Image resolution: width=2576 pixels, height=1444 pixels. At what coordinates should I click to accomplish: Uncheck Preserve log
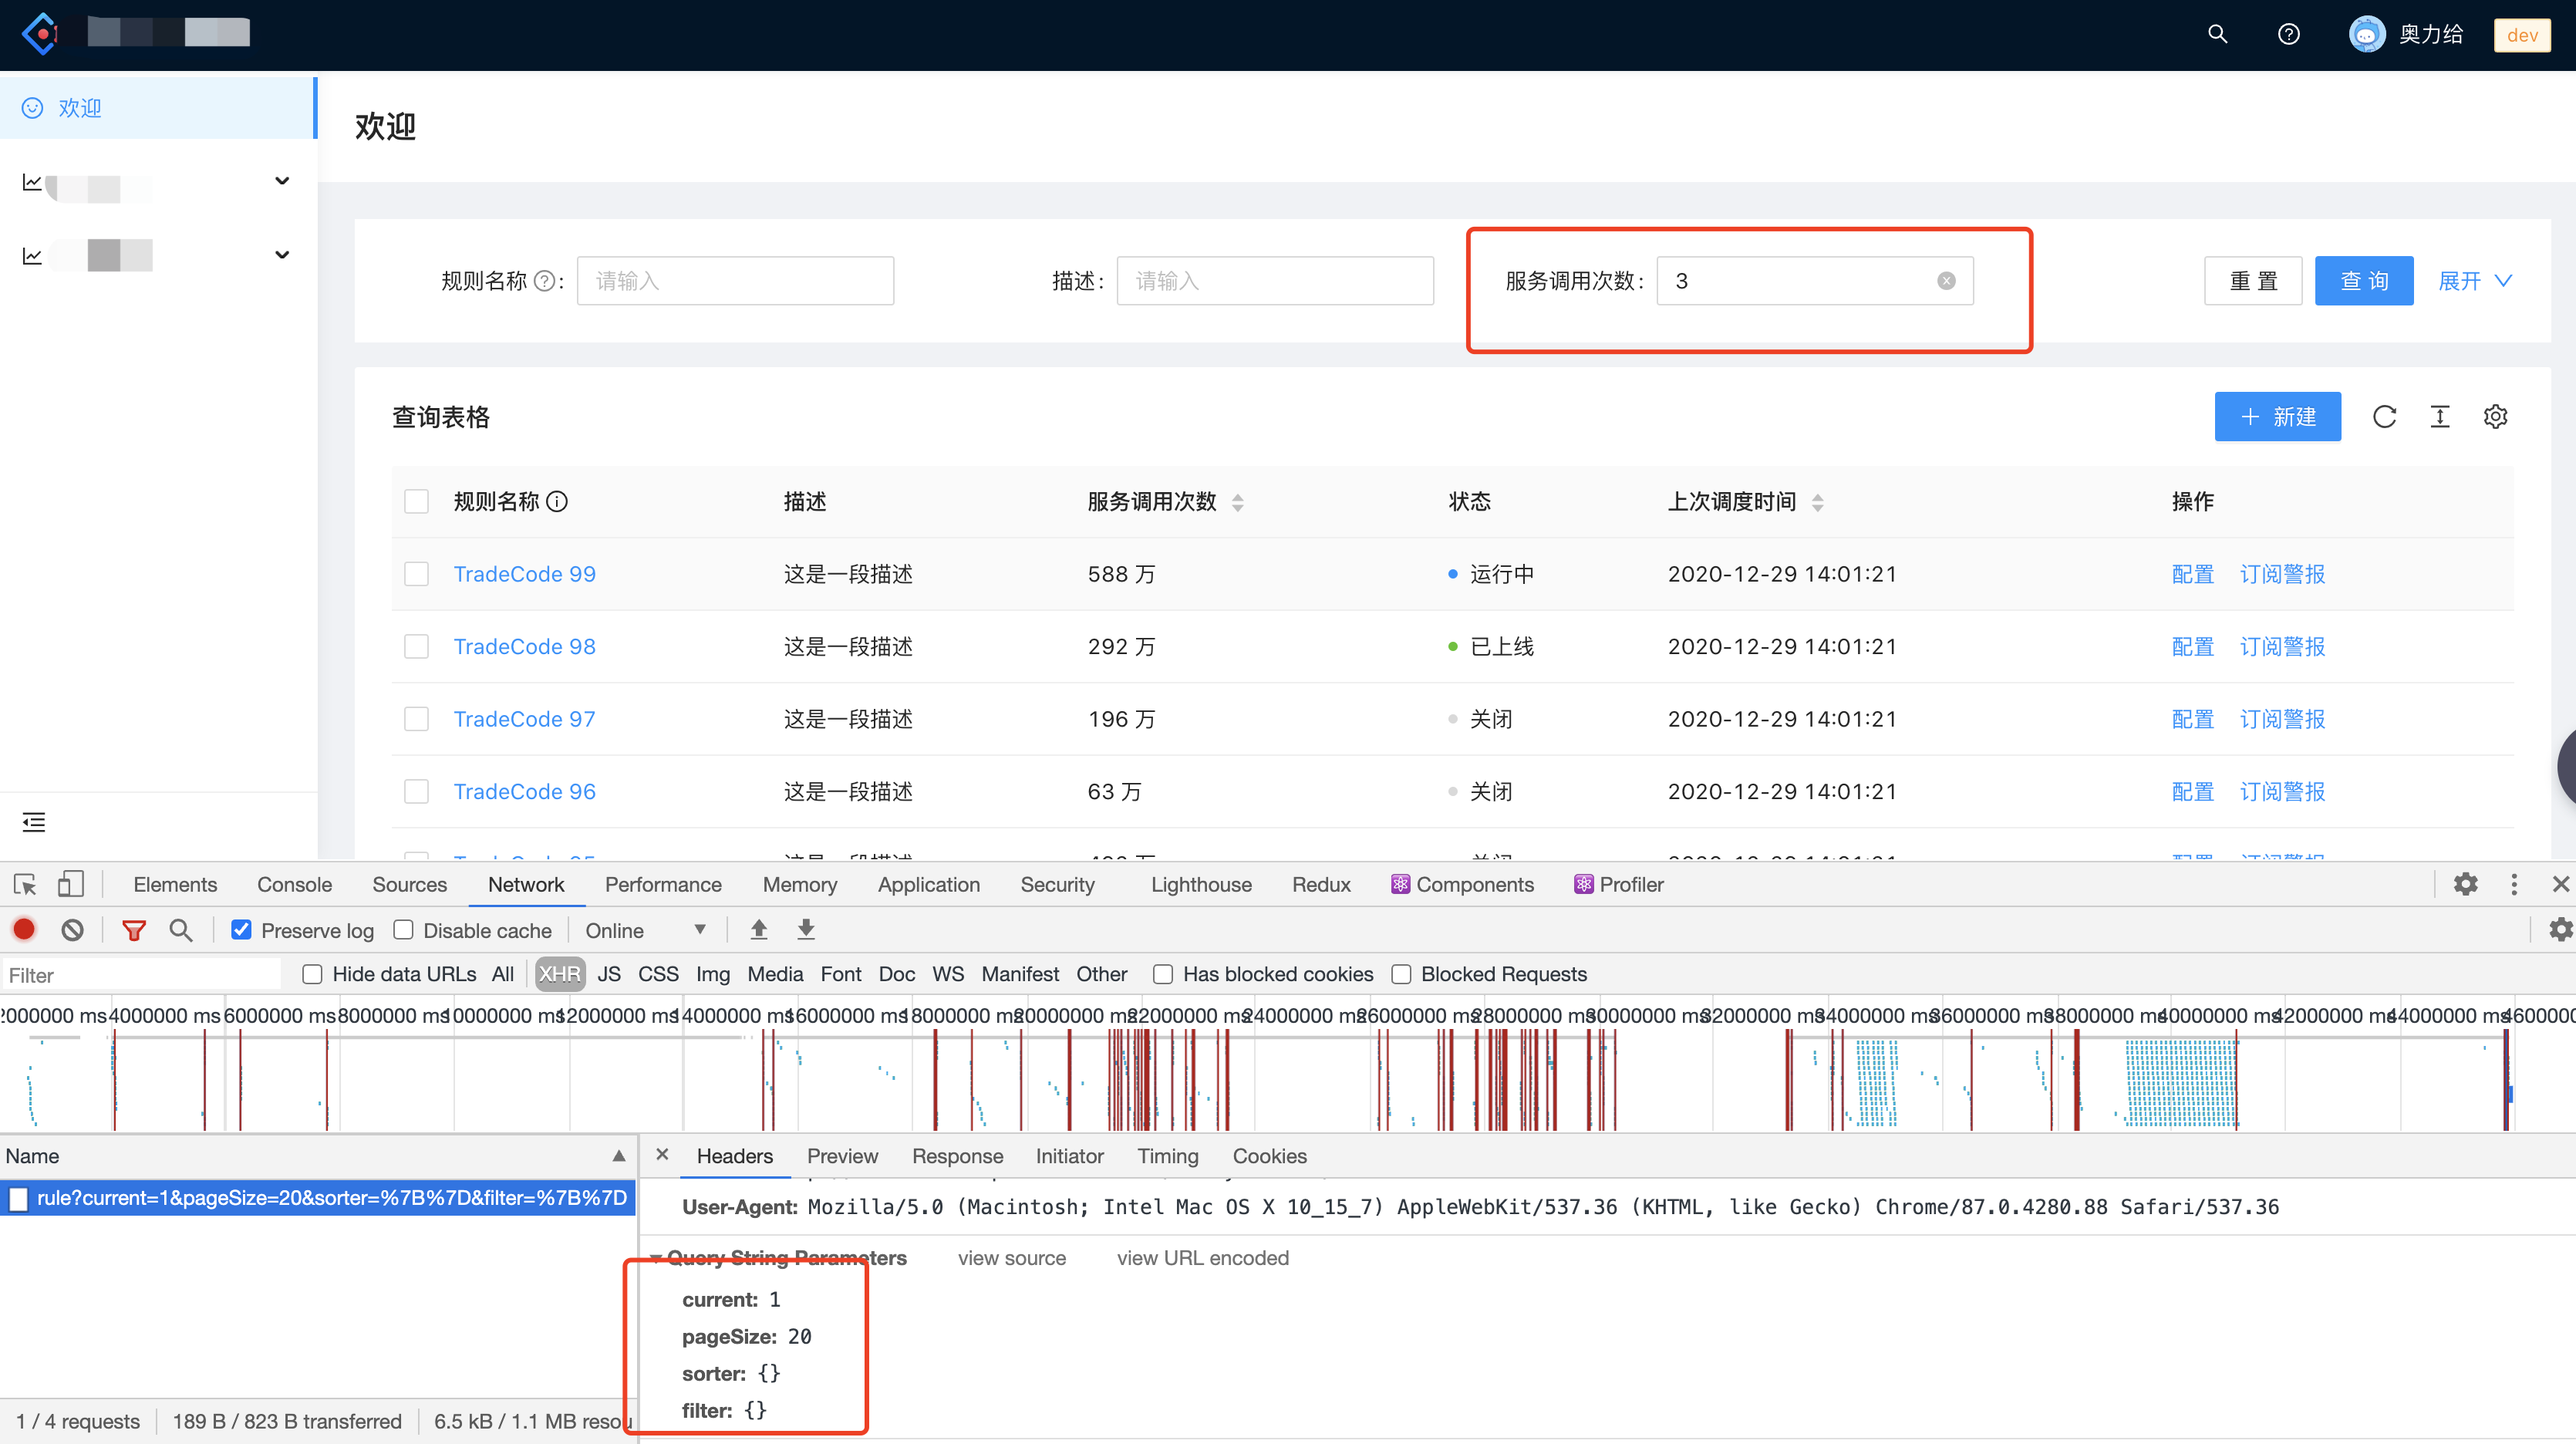click(241, 929)
